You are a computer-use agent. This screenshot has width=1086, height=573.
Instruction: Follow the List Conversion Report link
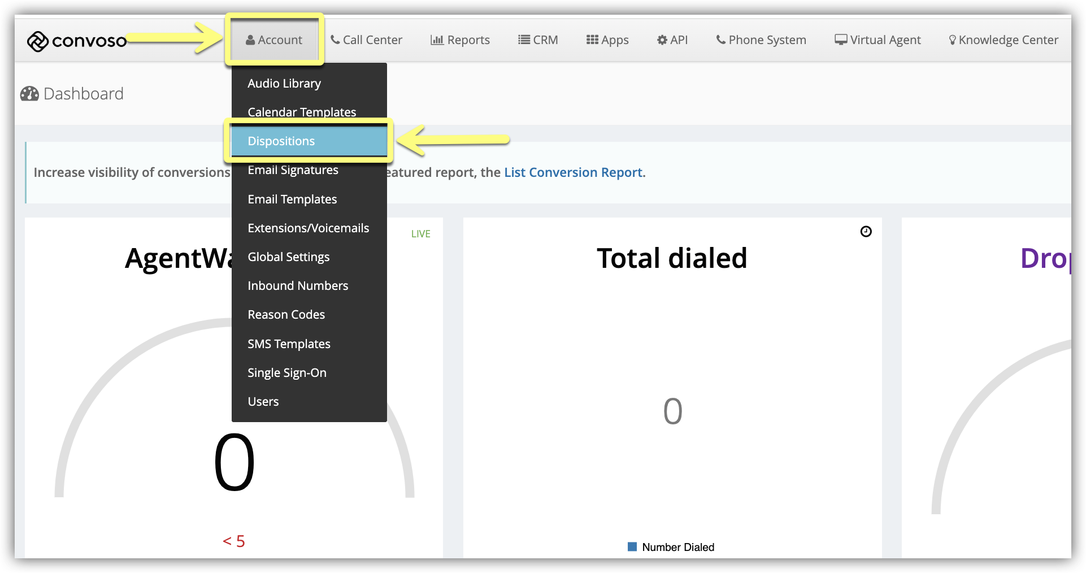(573, 172)
